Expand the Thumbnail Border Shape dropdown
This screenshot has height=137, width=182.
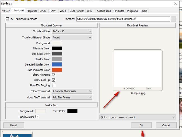[x=72, y=38]
